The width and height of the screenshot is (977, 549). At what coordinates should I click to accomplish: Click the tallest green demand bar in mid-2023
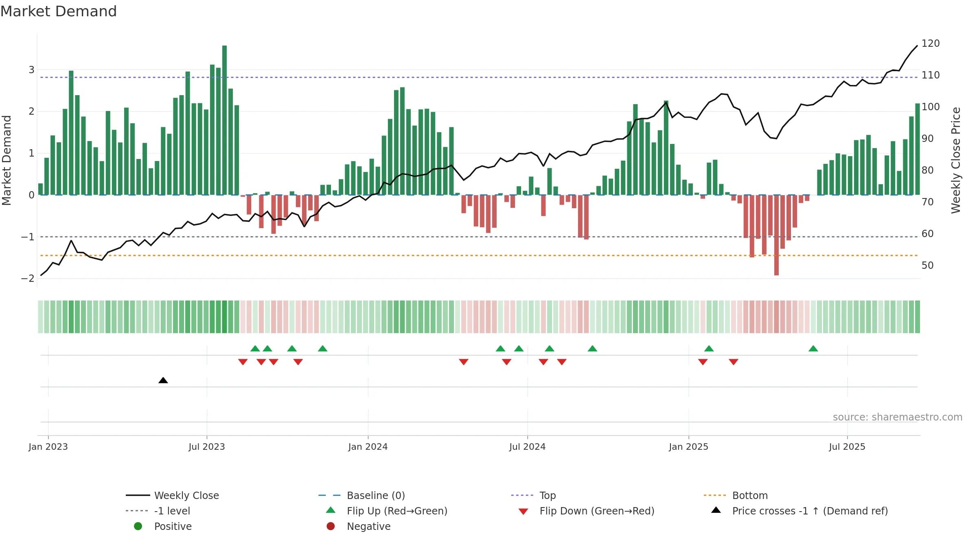224,120
